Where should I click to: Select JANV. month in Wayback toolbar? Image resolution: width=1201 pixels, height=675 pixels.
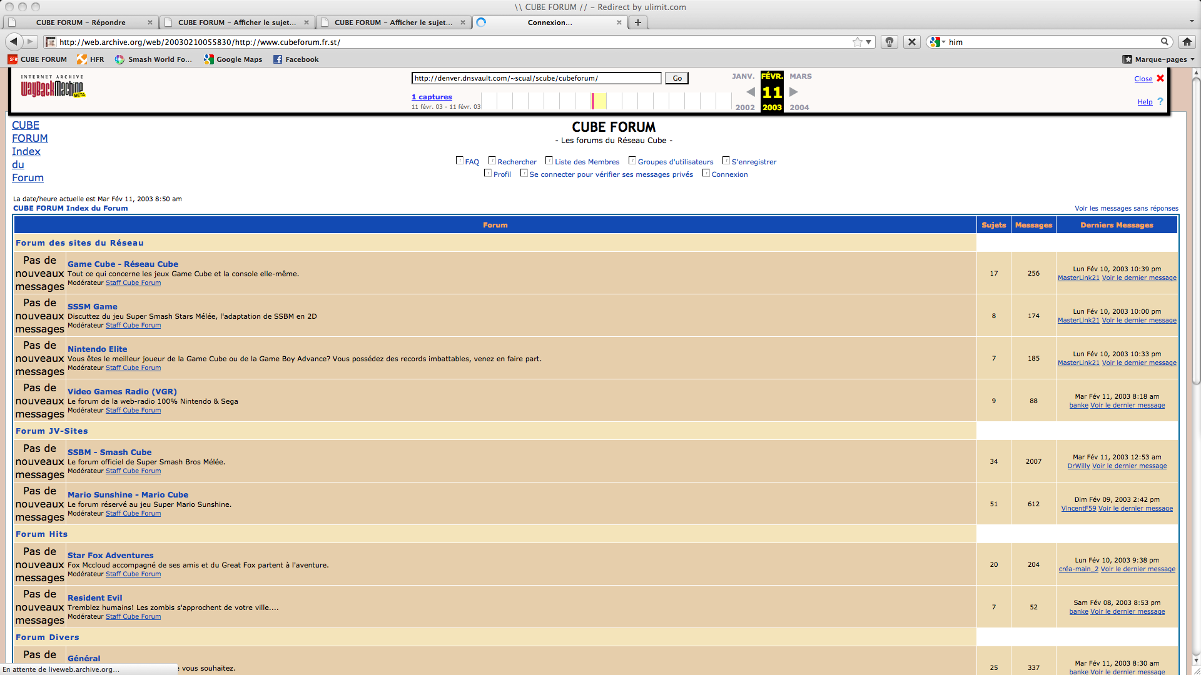point(743,76)
